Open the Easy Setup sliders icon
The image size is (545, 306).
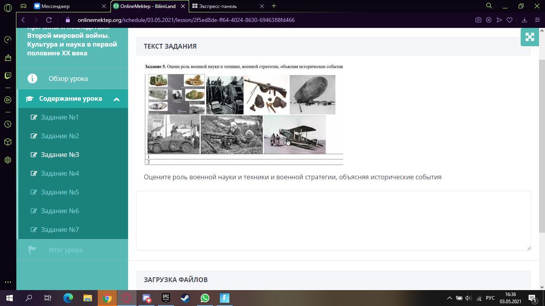(x=537, y=20)
